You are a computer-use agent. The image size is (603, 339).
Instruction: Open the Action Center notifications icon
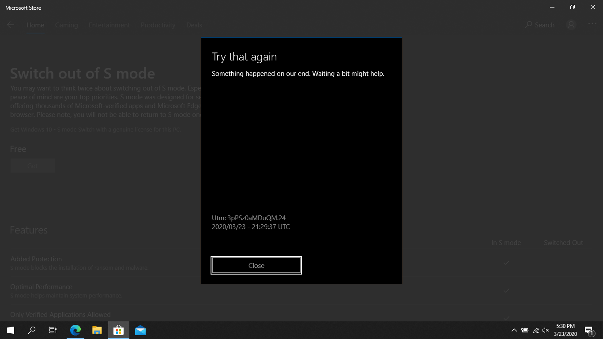(589, 330)
